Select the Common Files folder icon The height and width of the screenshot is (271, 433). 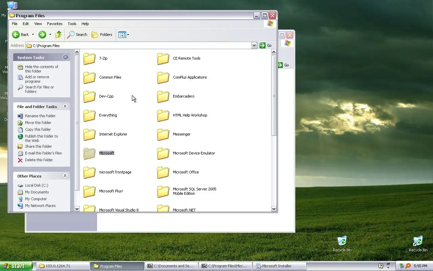[x=89, y=77]
